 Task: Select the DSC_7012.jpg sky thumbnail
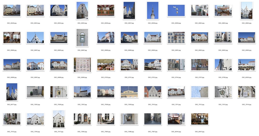point(200,92)
